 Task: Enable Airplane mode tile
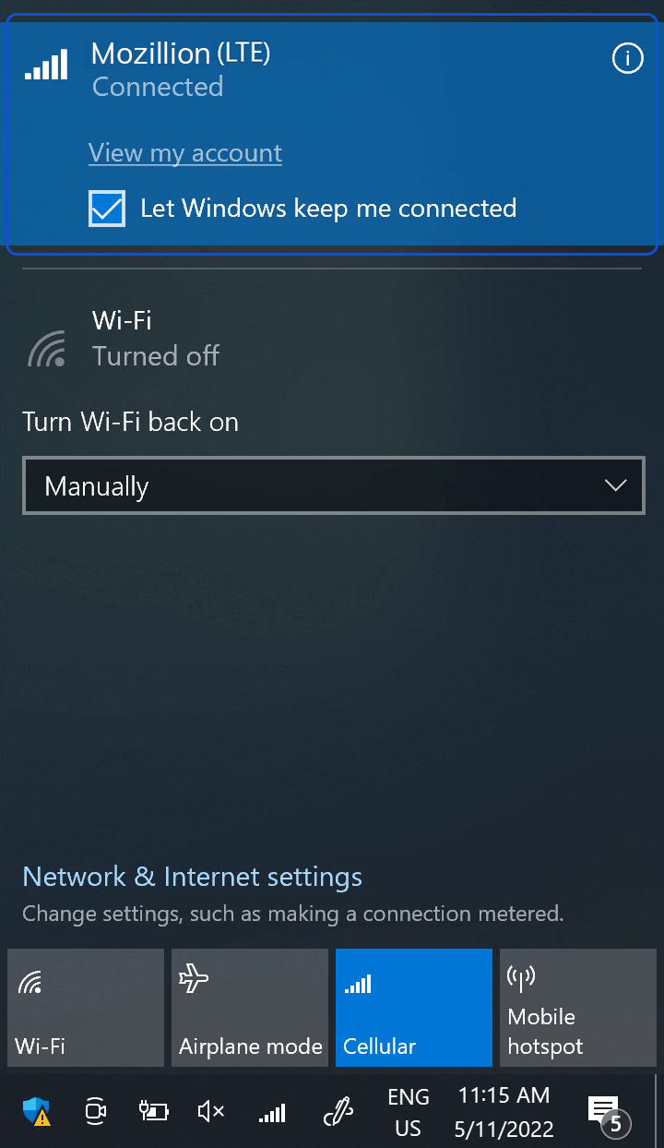(x=250, y=1008)
